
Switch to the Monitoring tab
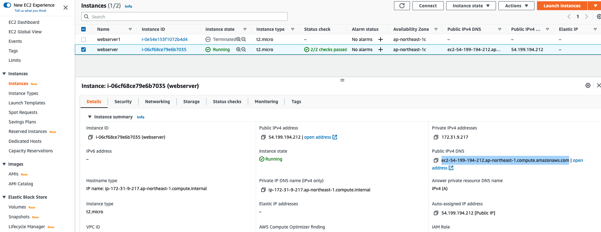(x=266, y=102)
